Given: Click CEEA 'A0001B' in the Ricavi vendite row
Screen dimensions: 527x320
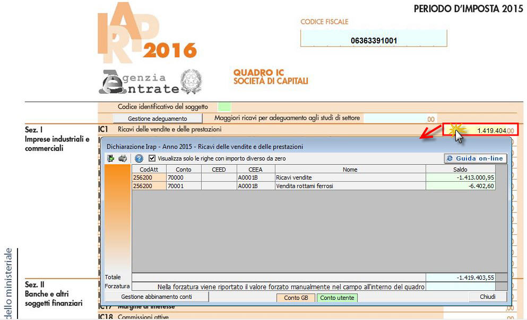Looking at the screenshot, I should coord(255,177).
